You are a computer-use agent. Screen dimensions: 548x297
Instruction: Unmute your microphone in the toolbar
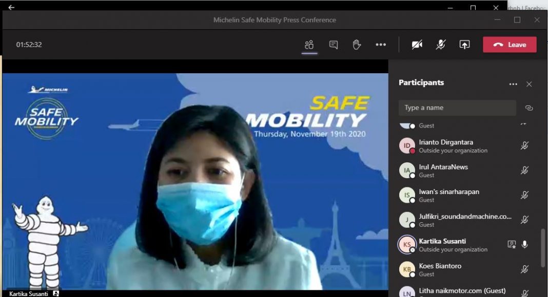point(441,45)
